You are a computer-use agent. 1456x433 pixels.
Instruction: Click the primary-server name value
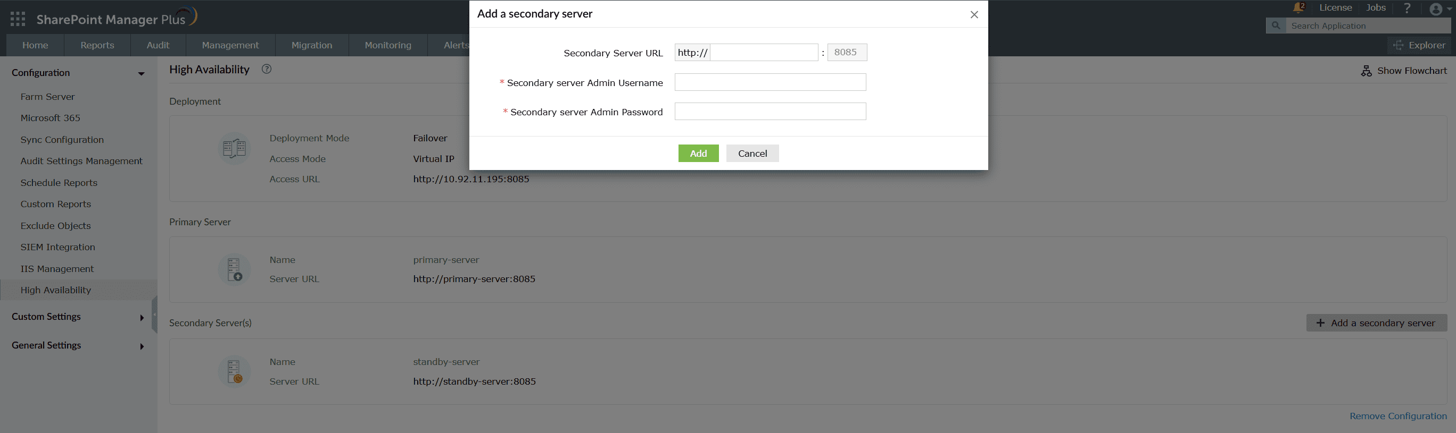click(x=446, y=260)
